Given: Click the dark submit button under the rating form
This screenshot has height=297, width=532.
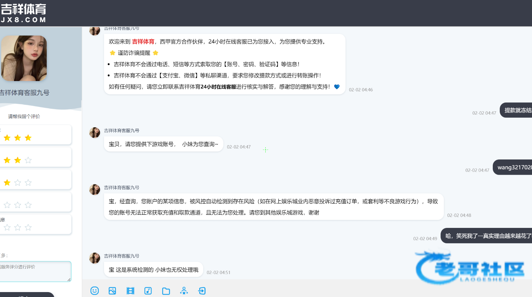Looking at the screenshot, I should coord(27,295).
